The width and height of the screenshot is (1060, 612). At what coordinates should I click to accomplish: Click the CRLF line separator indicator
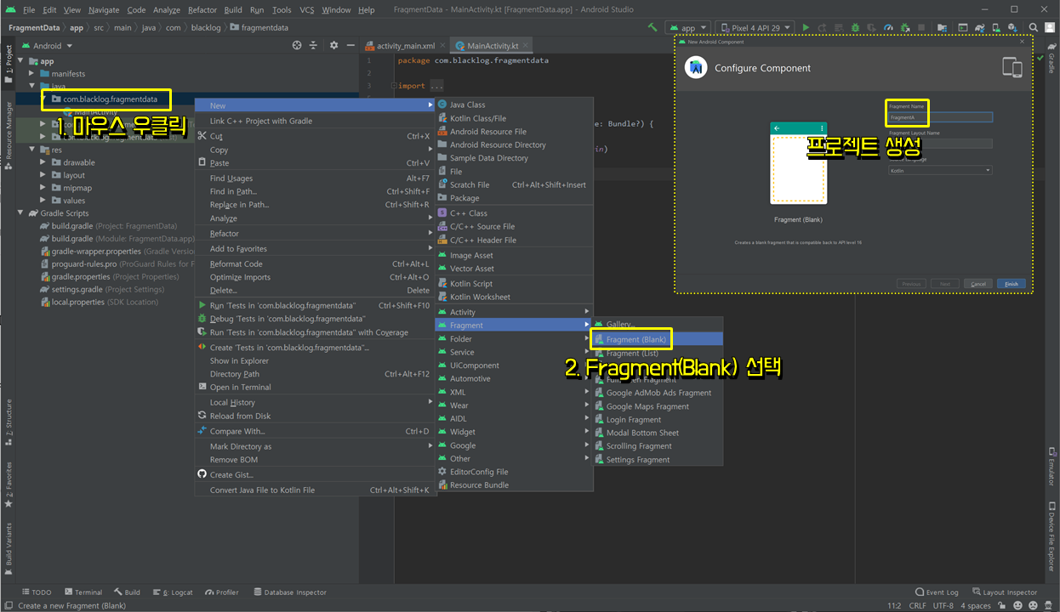(x=917, y=606)
